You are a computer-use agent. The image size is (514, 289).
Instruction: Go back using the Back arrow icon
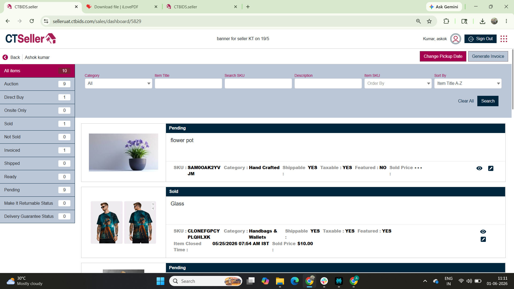(x=5, y=57)
